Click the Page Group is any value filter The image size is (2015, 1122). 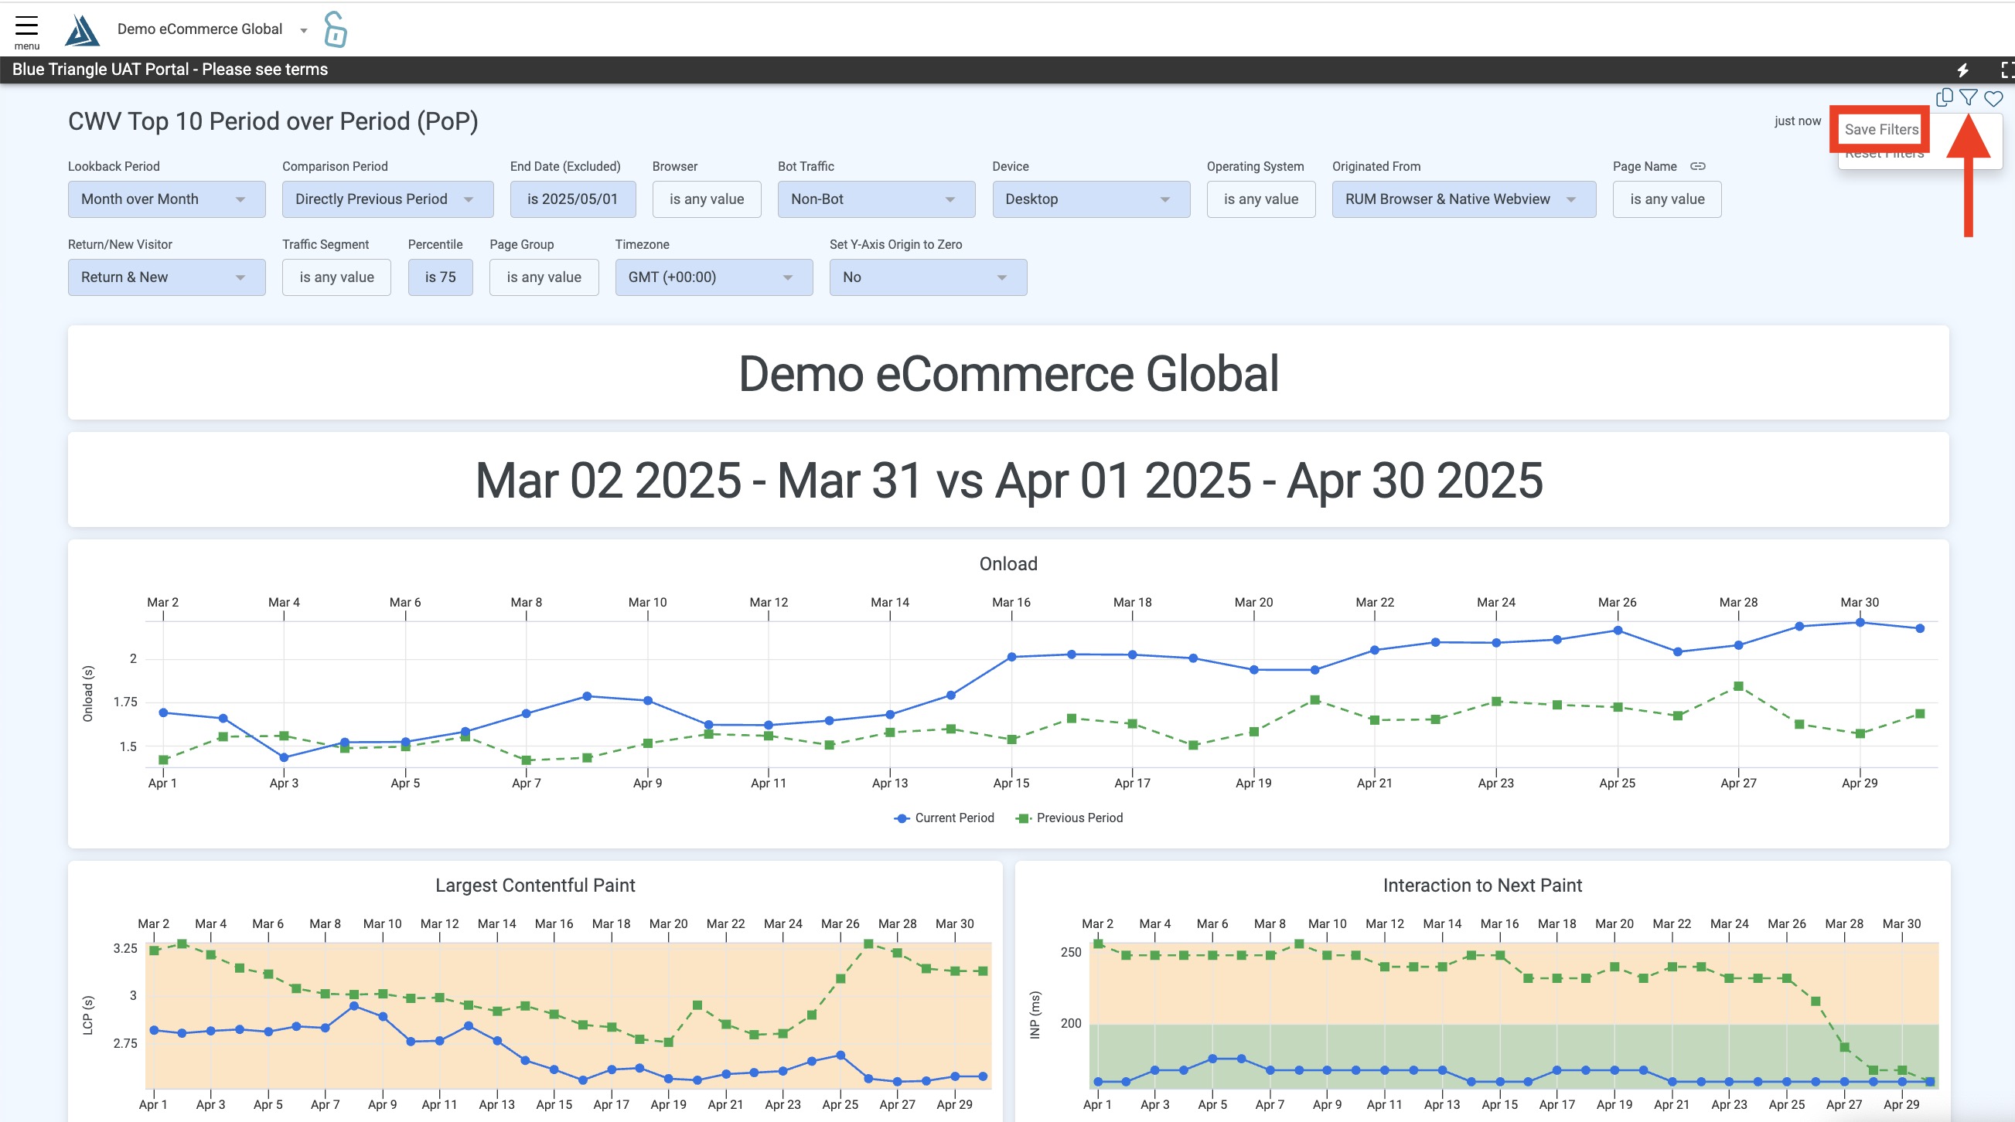coord(544,277)
